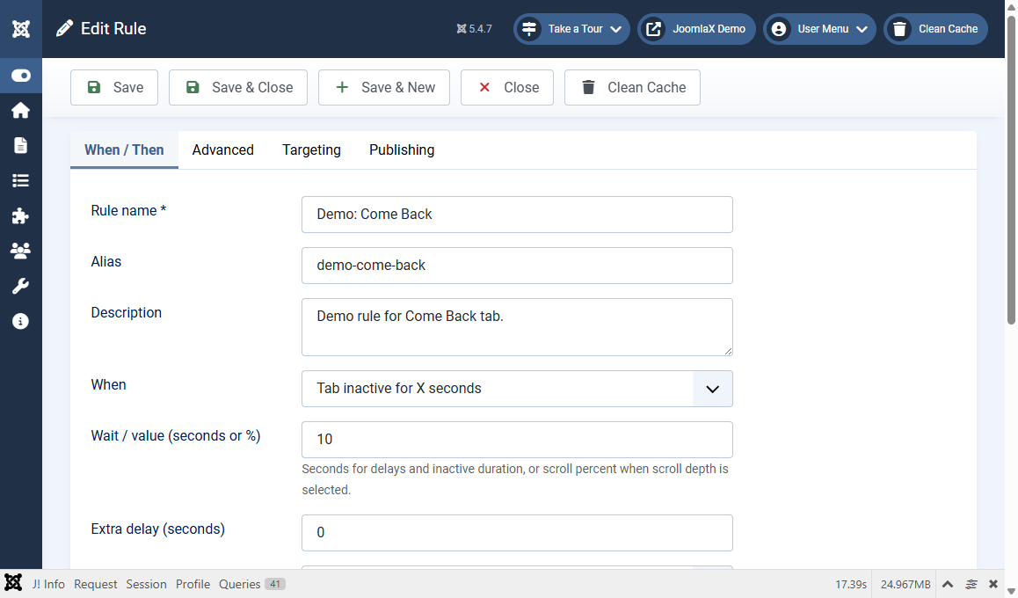
Task: Click into the Description textarea
Action: (x=518, y=327)
